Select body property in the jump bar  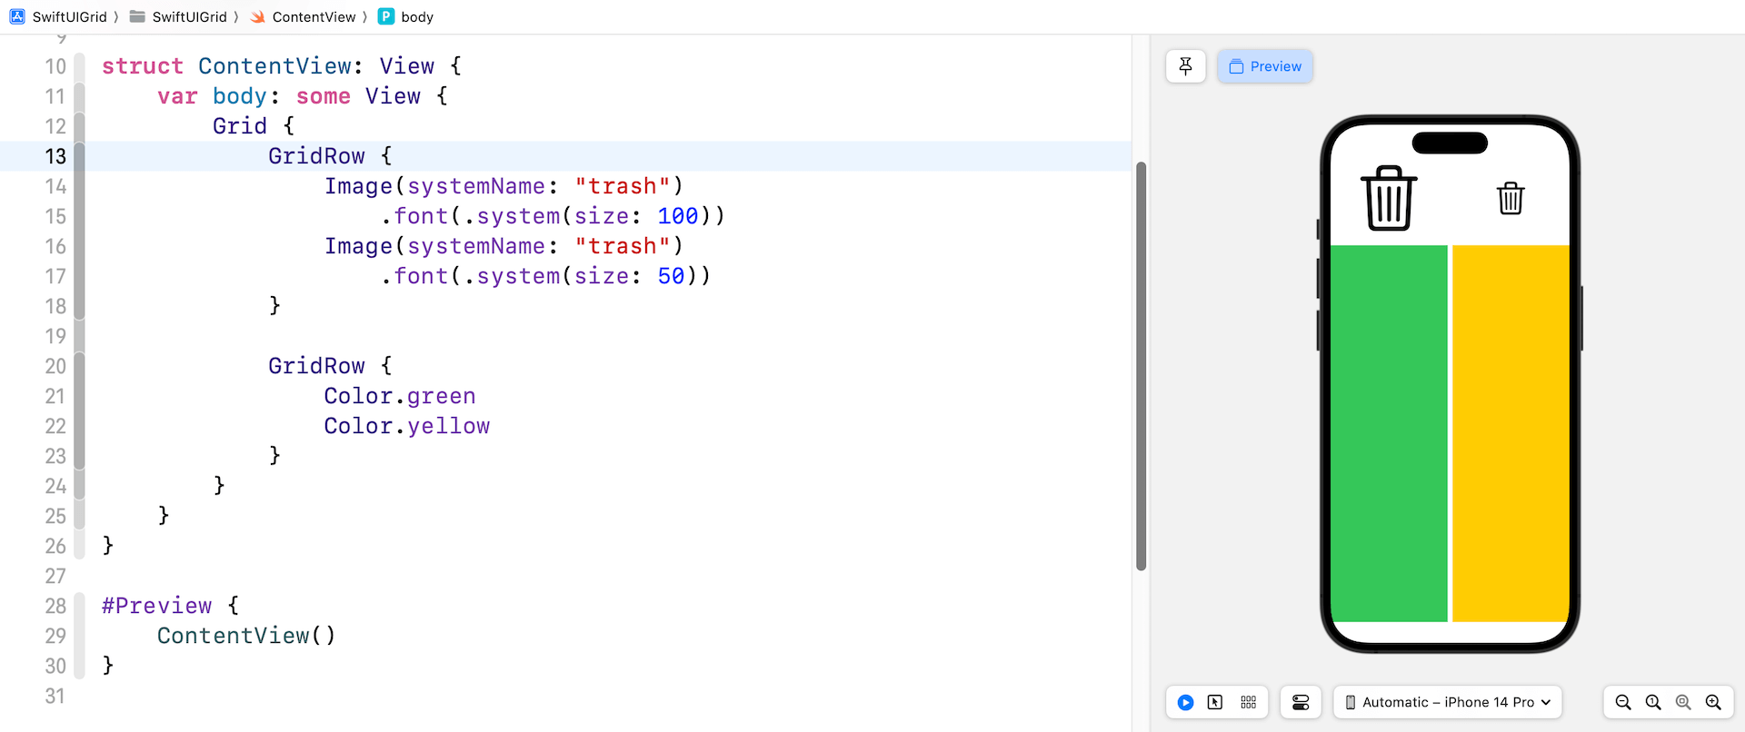[406, 16]
